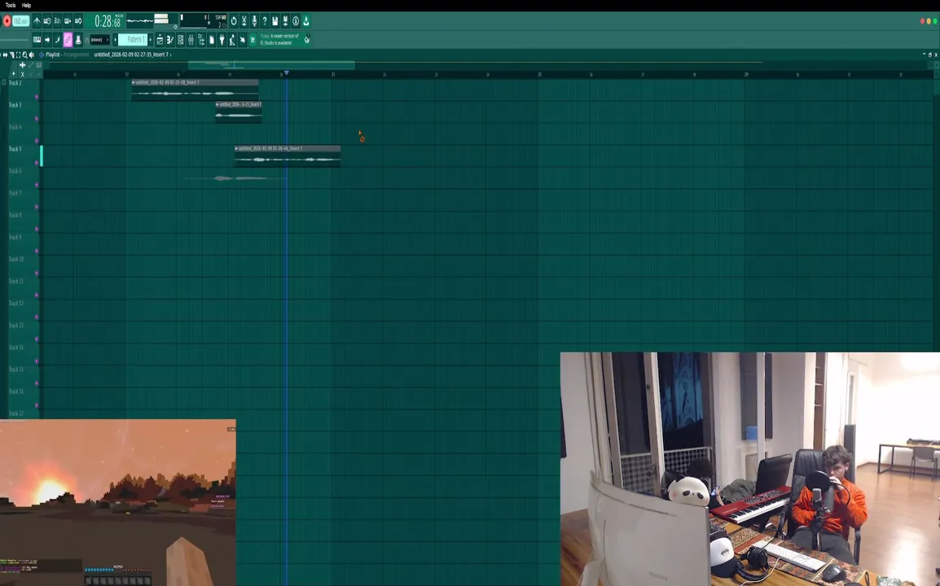Toggle the overdub recording icon
This screenshot has height=586, width=940.
coord(68,21)
